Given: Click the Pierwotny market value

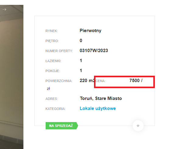Looking at the screenshot, I should point(90,31).
